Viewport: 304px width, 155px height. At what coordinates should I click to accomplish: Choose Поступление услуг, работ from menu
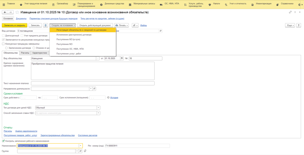click(x=69, y=54)
